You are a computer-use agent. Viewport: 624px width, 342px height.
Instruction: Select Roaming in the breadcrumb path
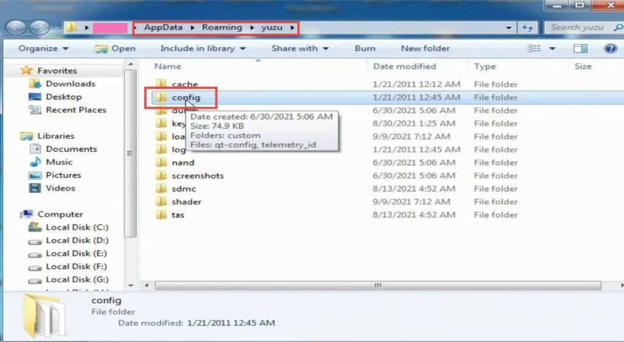(x=222, y=27)
